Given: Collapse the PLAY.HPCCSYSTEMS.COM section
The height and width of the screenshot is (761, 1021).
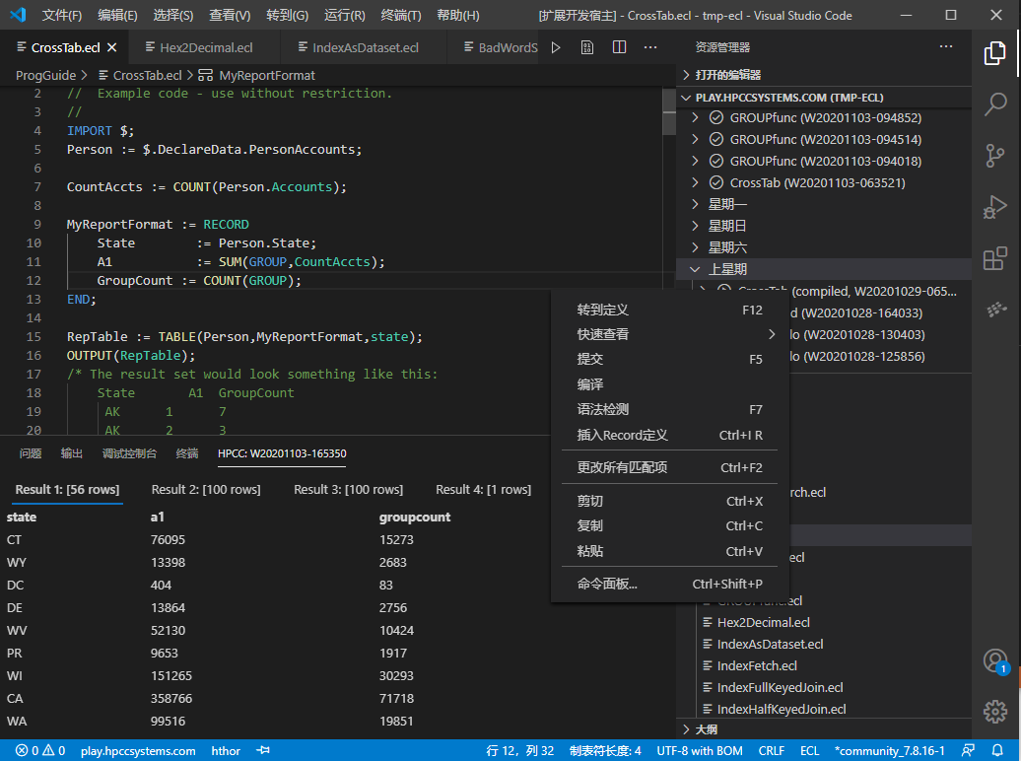Looking at the screenshot, I should click(x=824, y=98).
